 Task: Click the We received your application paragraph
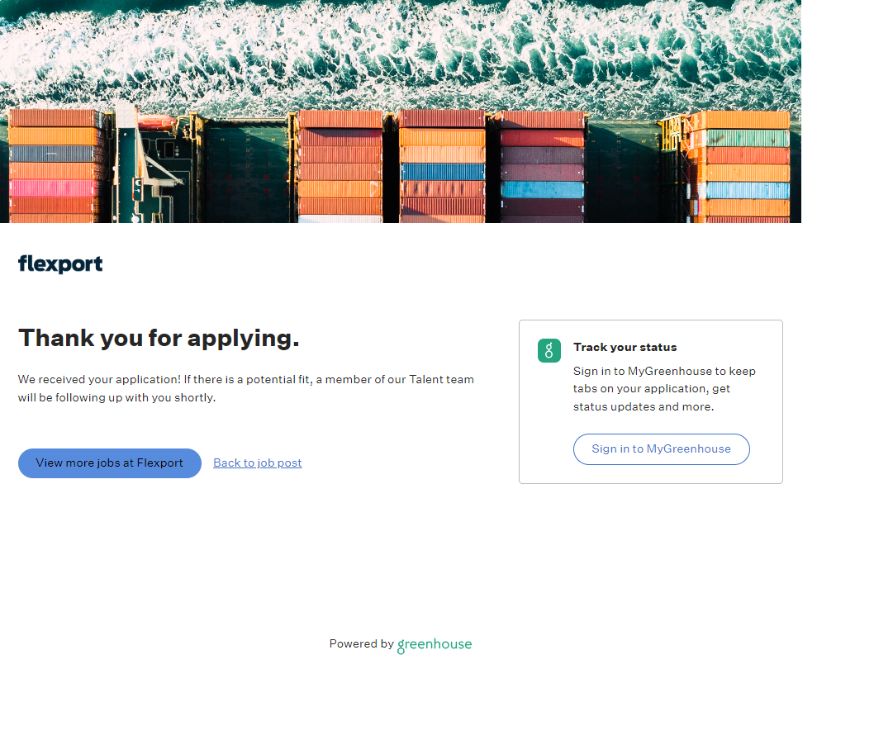[x=246, y=388]
